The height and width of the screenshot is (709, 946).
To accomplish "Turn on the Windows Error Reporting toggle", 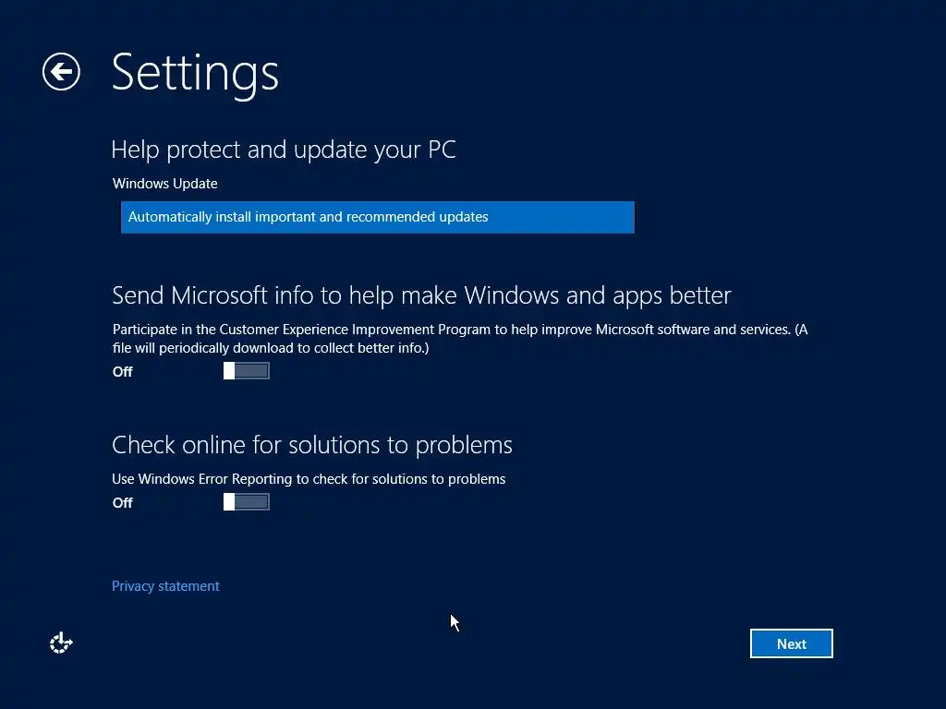I will pos(247,502).
